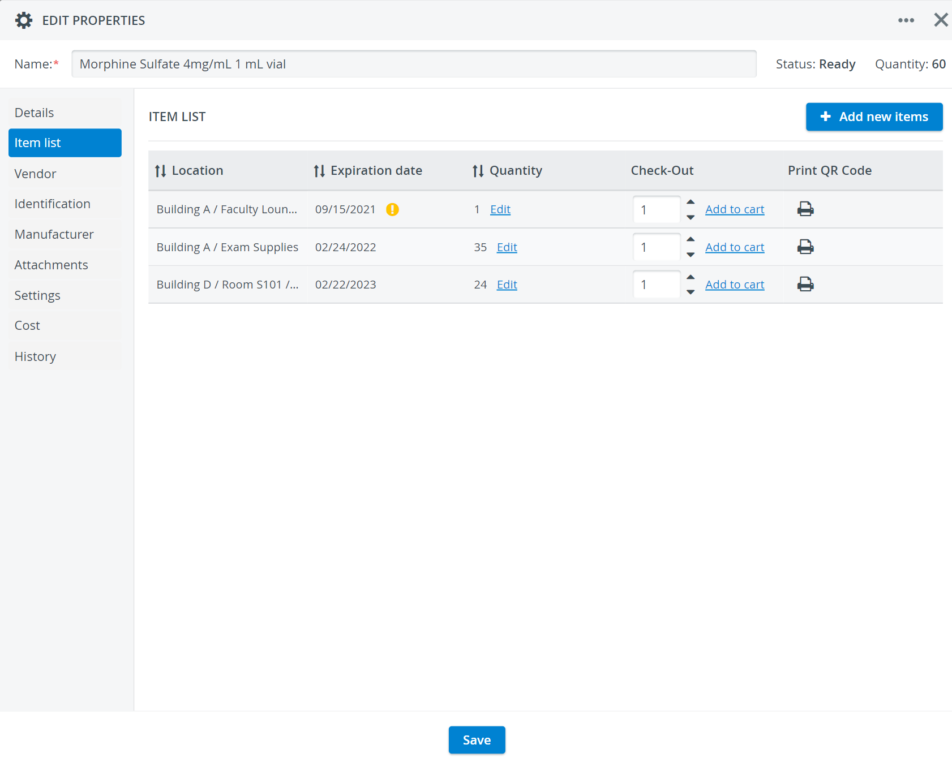The image size is (952, 766).
Task: Click the expiration warning icon beside 09/15/2021
Action: (x=392, y=209)
